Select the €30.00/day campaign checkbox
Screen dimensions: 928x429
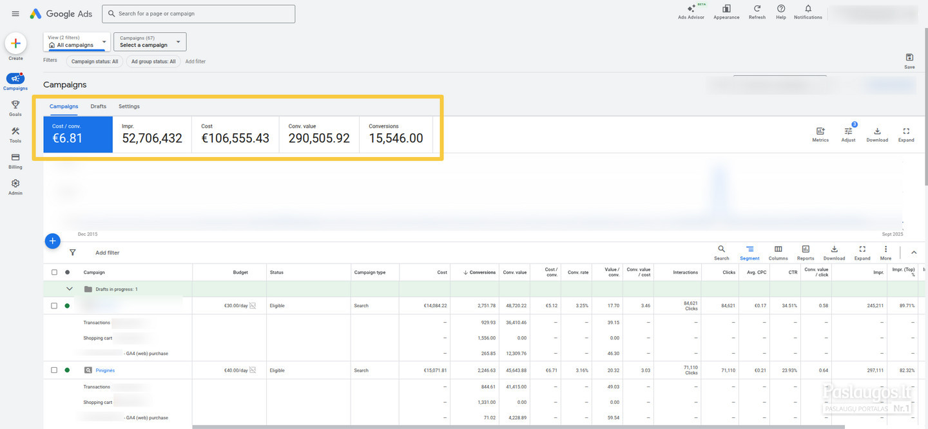pos(54,306)
